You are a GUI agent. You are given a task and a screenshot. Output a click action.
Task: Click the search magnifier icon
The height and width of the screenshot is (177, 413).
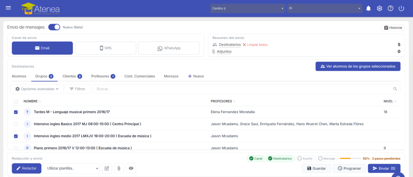(395, 89)
